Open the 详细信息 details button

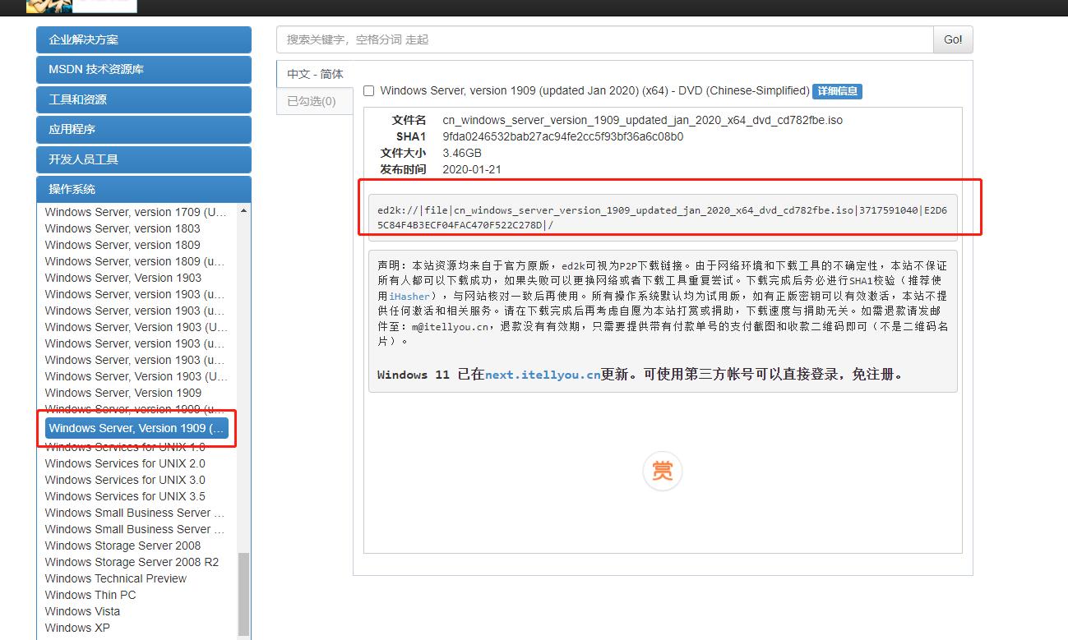click(x=837, y=91)
